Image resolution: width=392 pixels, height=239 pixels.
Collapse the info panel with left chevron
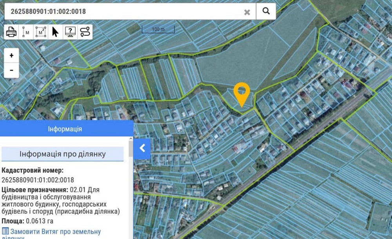(142, 148)
